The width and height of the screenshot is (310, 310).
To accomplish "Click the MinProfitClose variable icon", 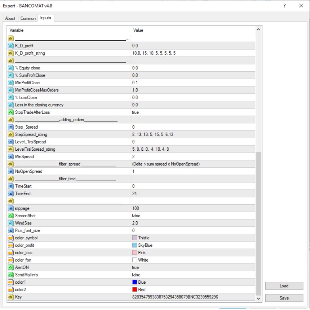I will point(11,83).
